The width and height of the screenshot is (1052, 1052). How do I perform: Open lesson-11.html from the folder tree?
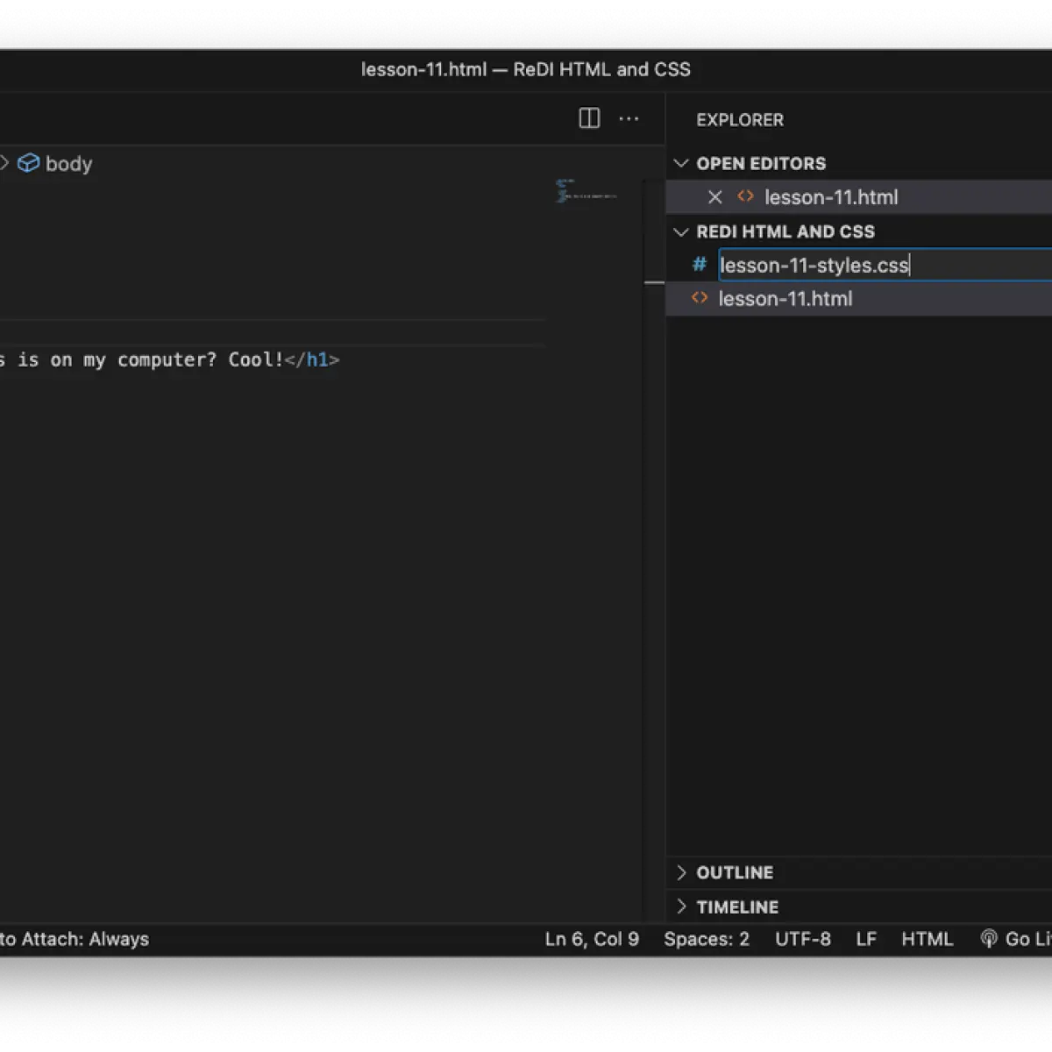click(859, 299)
